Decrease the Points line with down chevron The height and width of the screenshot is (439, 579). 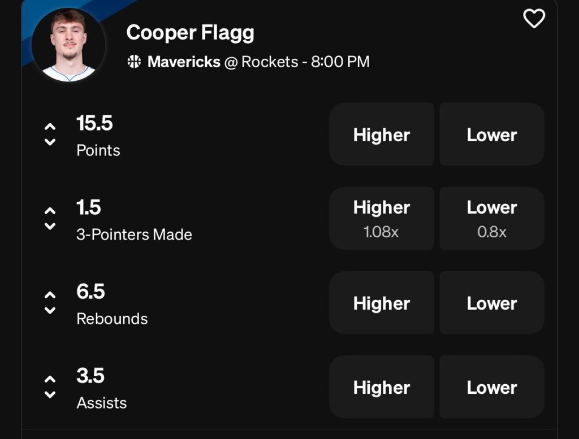50,142
